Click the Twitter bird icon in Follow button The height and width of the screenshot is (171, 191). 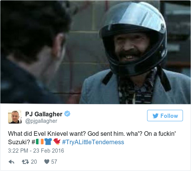(x=155, y=116)
